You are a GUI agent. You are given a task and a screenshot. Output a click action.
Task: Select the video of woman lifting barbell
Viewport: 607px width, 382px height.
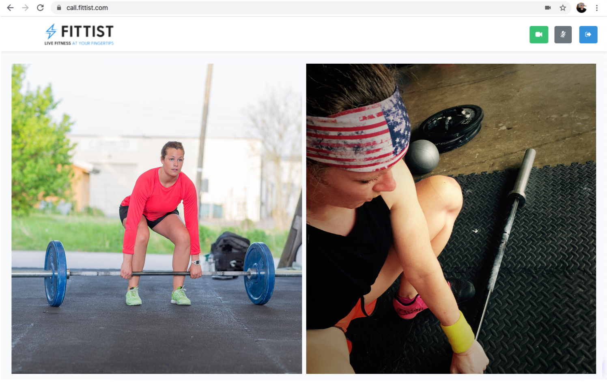pos(157,219)
